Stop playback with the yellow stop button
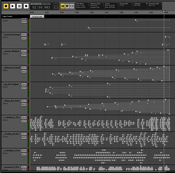 coord(6,6)
